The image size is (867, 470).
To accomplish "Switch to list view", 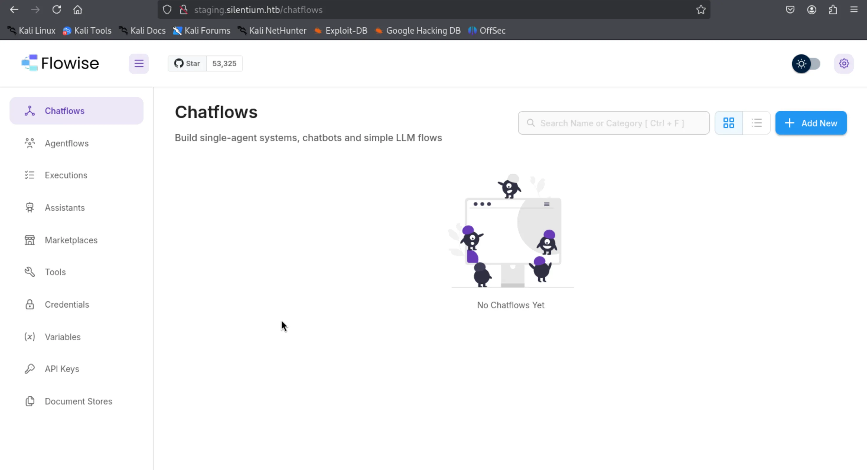I will pyautogui.click(x=757, y=123).
